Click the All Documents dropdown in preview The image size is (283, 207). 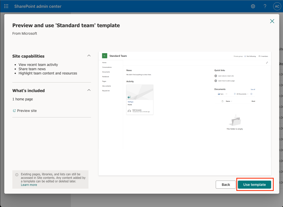click(x=241, y=94)
